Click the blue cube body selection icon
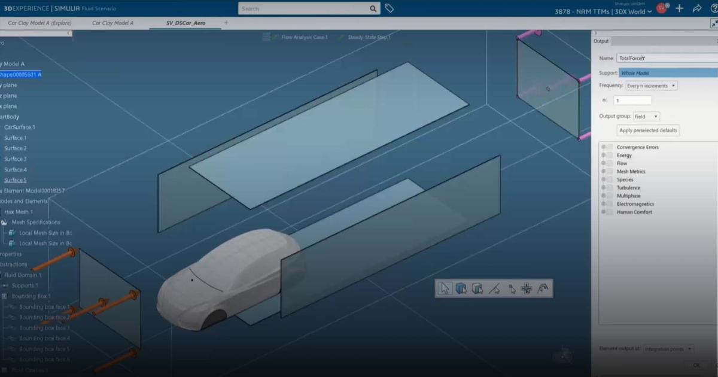Image resolution: width=718 pixels, height=377 pixels. pos(461,288)
